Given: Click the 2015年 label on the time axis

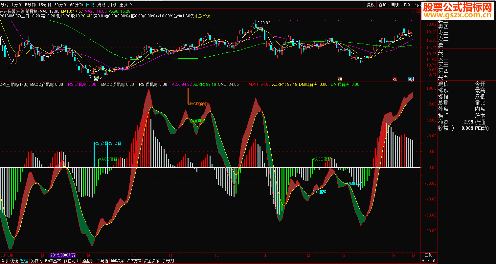Looking at the screenshot, I should pos(7,255).
